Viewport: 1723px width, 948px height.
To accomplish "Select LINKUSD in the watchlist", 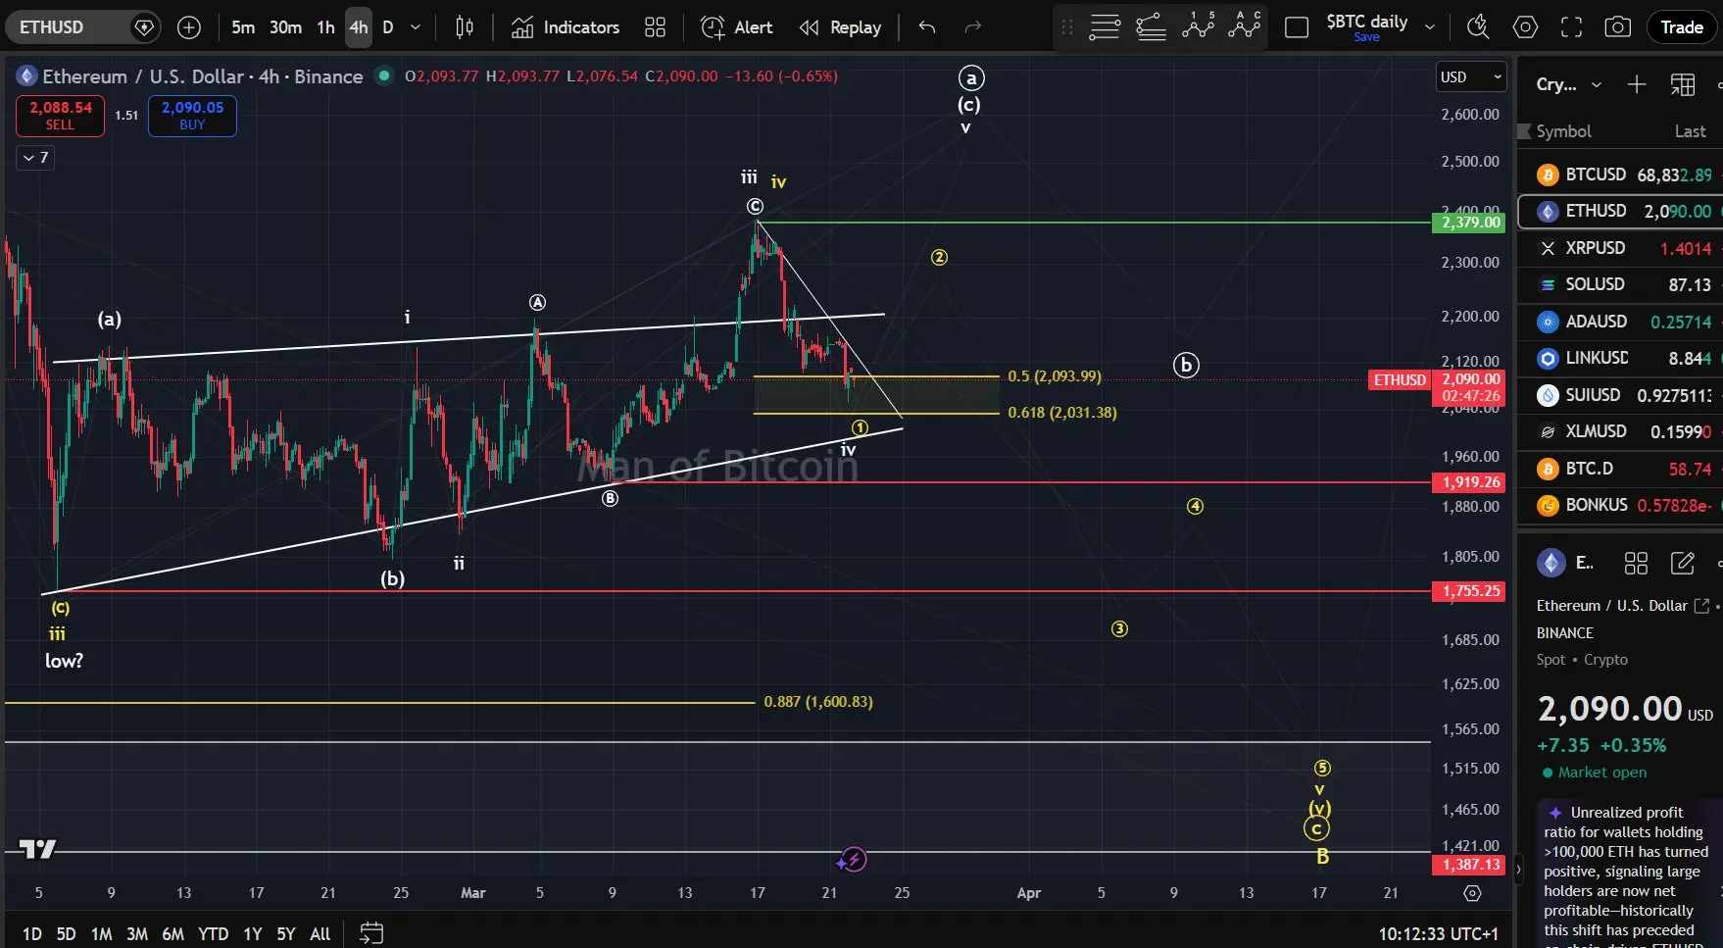I will (1620, 358).
